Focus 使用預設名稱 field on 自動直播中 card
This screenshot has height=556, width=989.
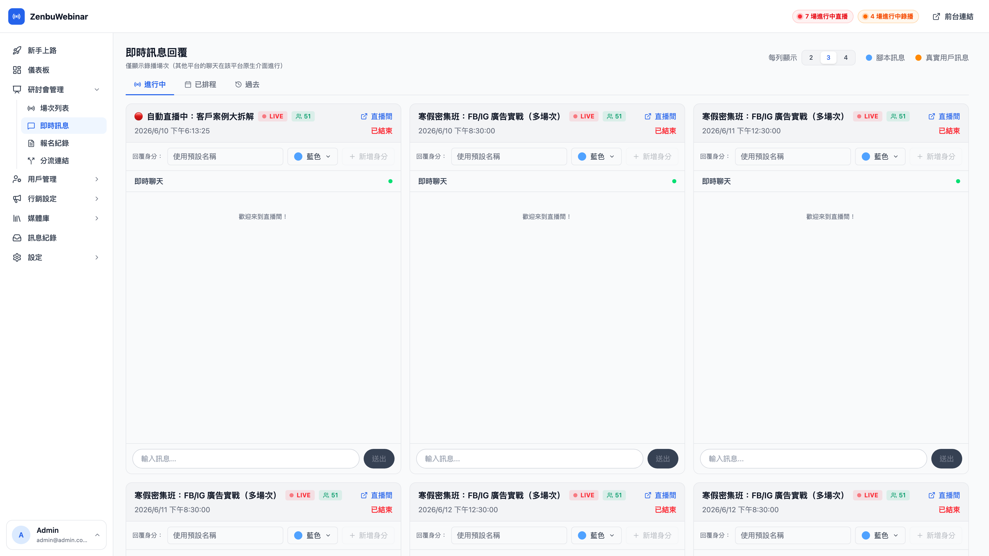(225, 157)
